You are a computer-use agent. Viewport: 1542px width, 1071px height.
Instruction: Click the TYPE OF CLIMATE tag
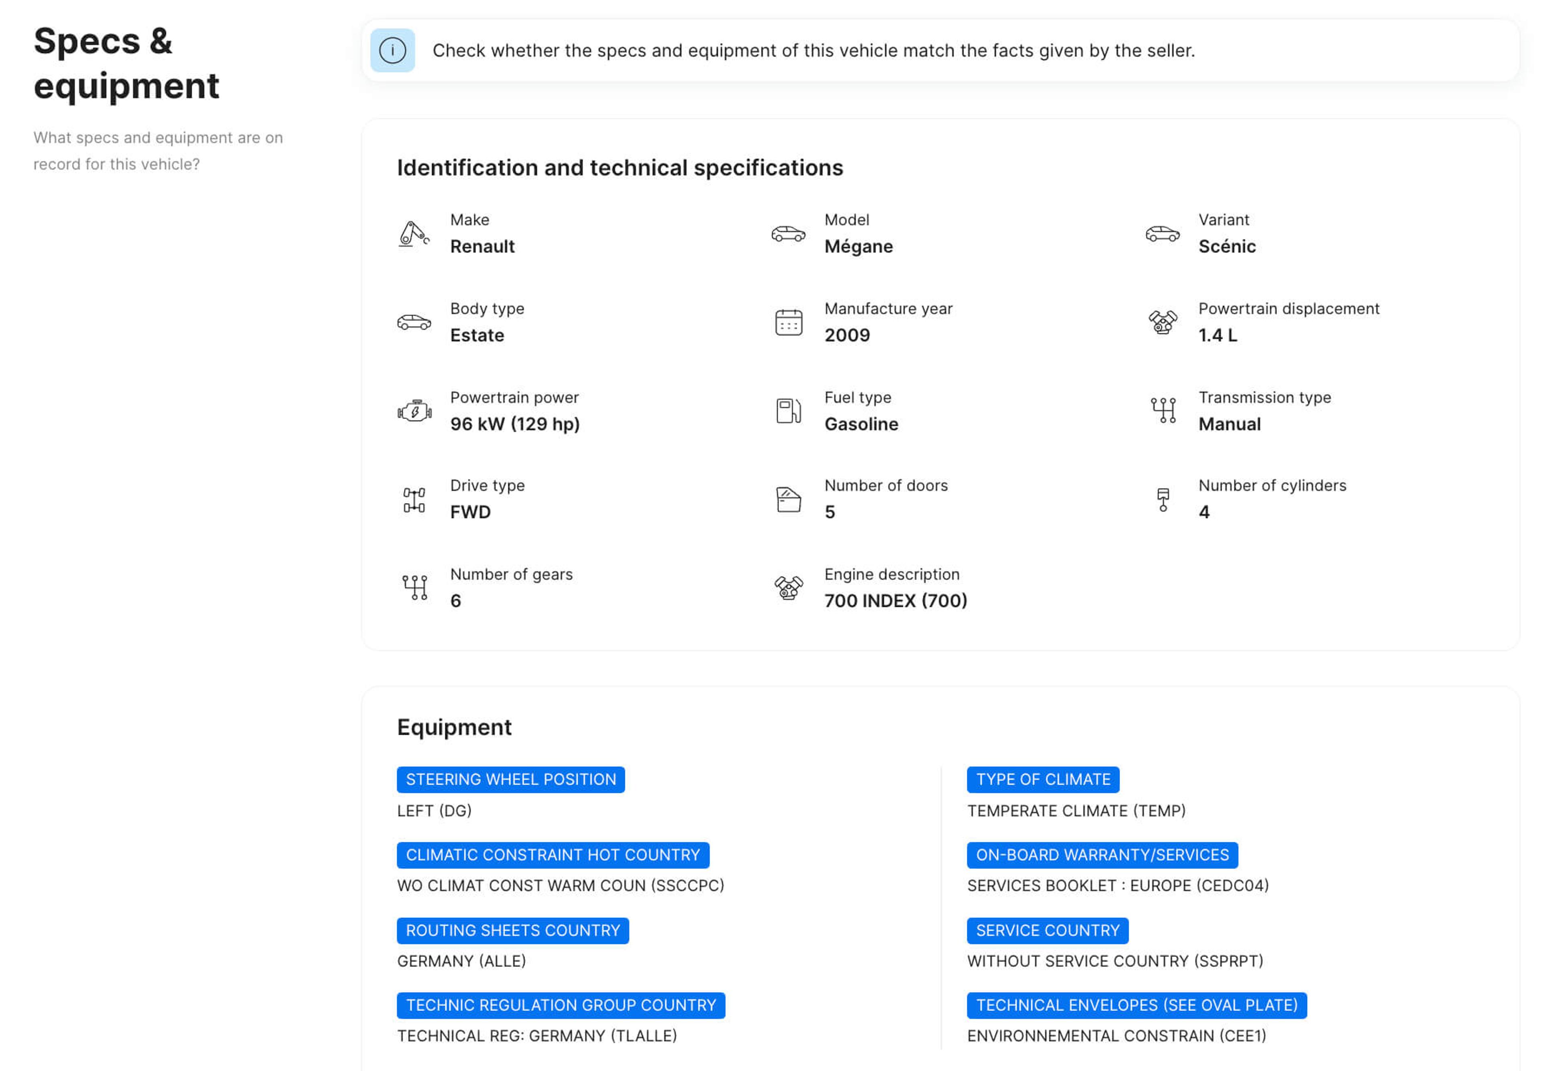pos(1042,779)
